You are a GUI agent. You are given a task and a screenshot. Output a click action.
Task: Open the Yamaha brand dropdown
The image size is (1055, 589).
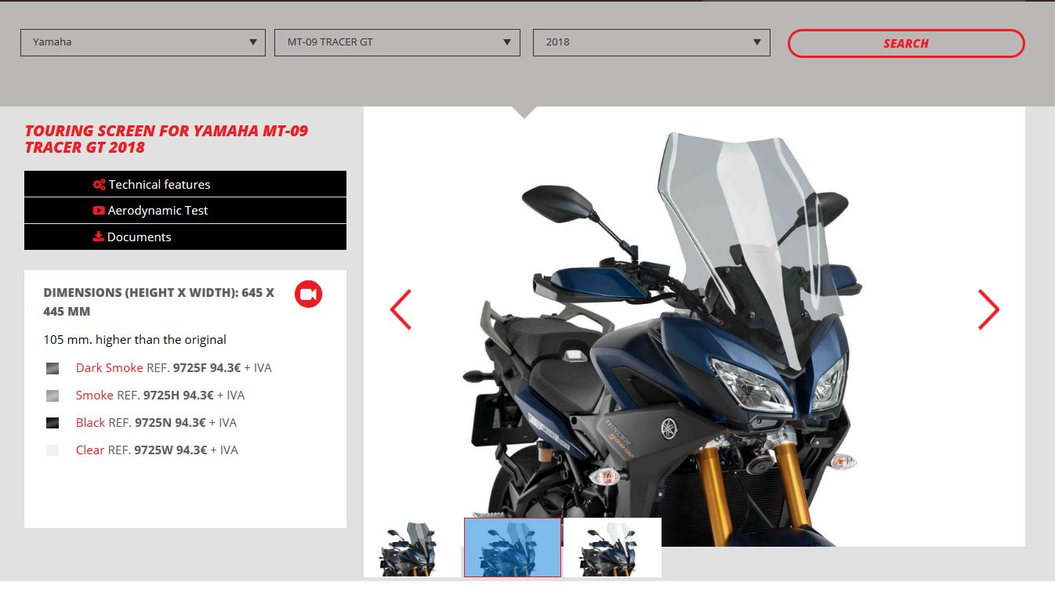[x=143, y=42]
